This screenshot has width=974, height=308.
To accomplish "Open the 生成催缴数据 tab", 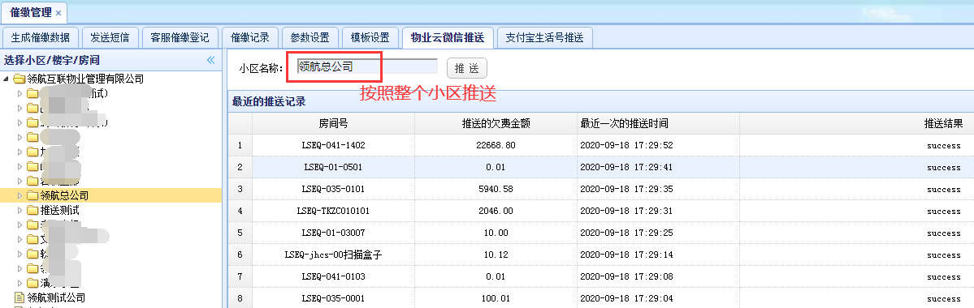I will coord(41,37).
